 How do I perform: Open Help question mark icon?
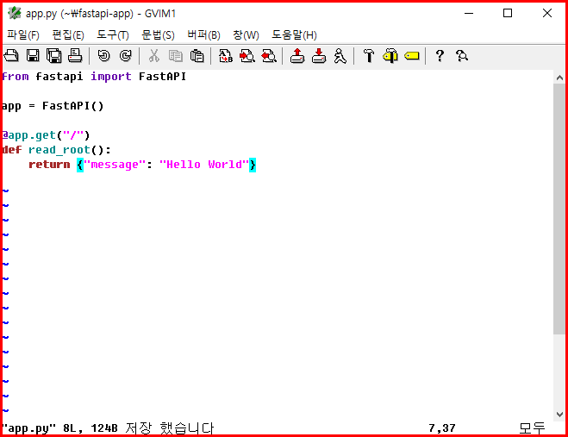(440, 56)
